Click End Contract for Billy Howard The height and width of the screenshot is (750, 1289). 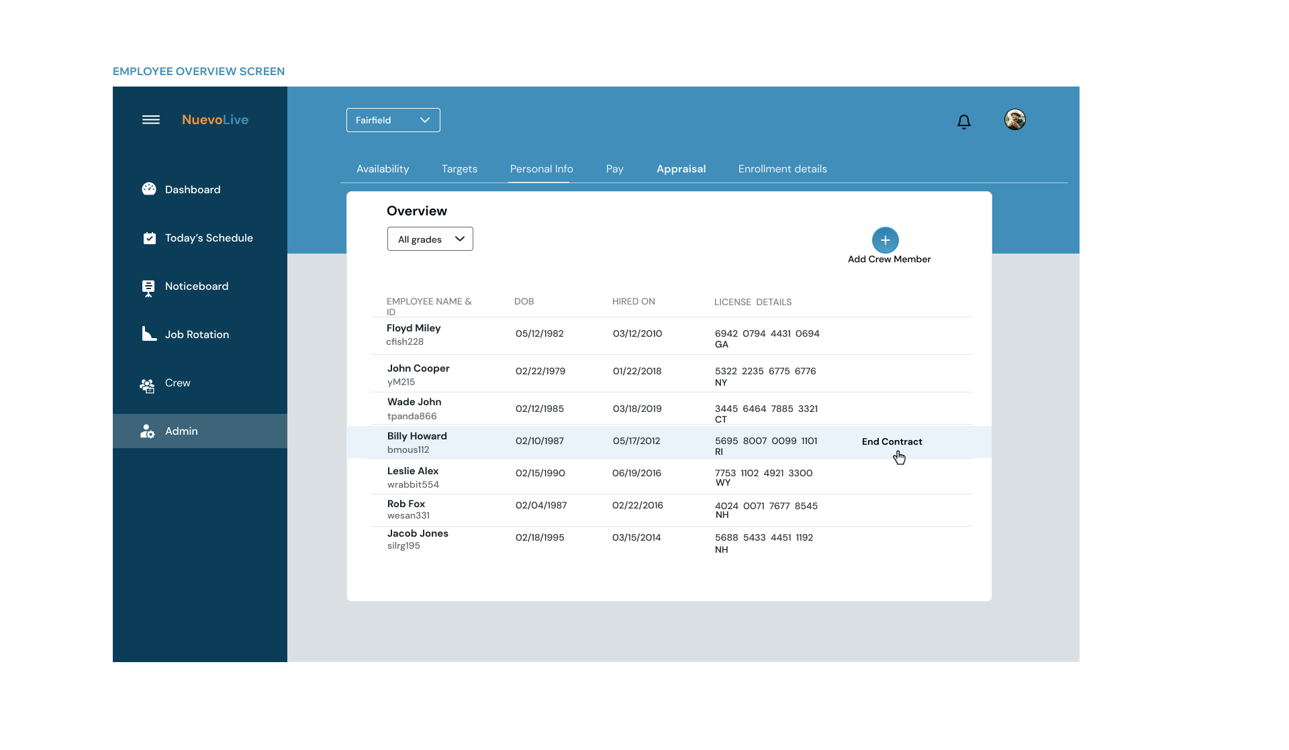[x=892, y=441]
